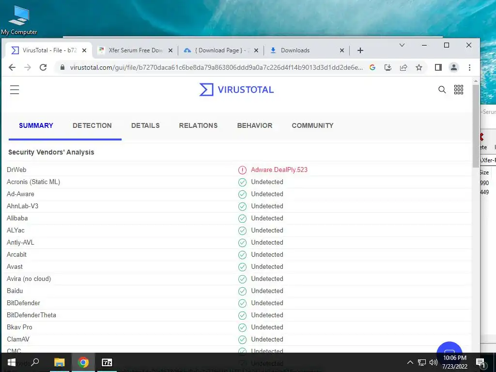Switch to the DETAILS tab
Image resolution: width=496 pixels, height=372 pixels.
click(145, 125)
